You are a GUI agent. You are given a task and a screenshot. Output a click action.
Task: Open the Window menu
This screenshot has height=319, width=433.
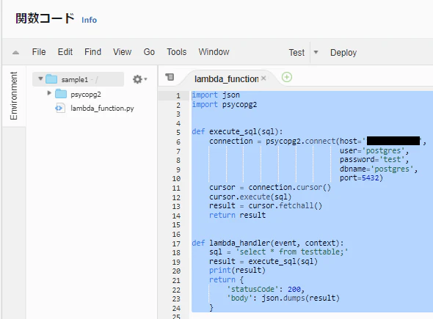click(x=214, y=52)
